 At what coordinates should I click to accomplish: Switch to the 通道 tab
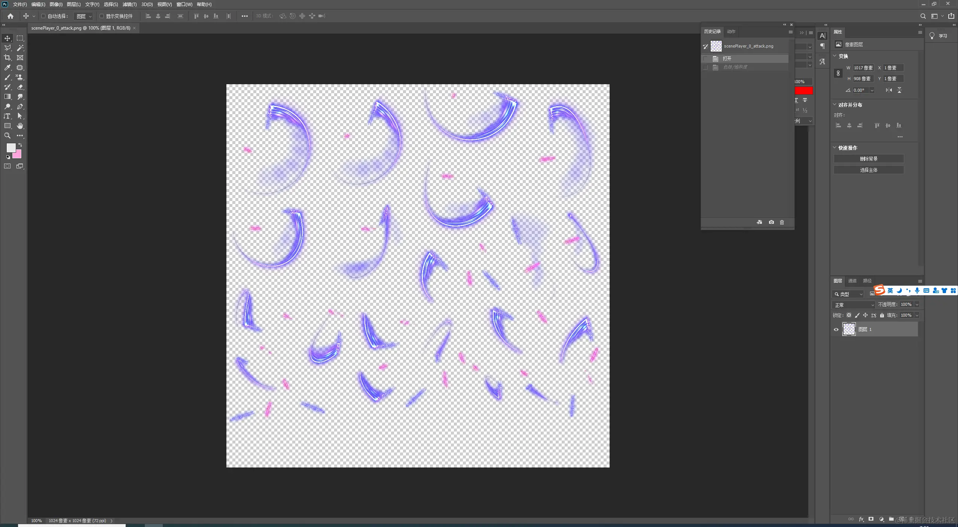[852, 281]
